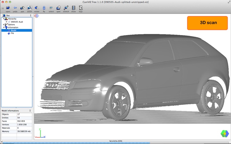Click the Options wrench icon
This screenshot has height=144, width=231.
click(6, 24)
